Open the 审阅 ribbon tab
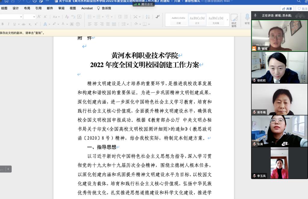The width and height of the screenshot is (308, 199). 61,8
